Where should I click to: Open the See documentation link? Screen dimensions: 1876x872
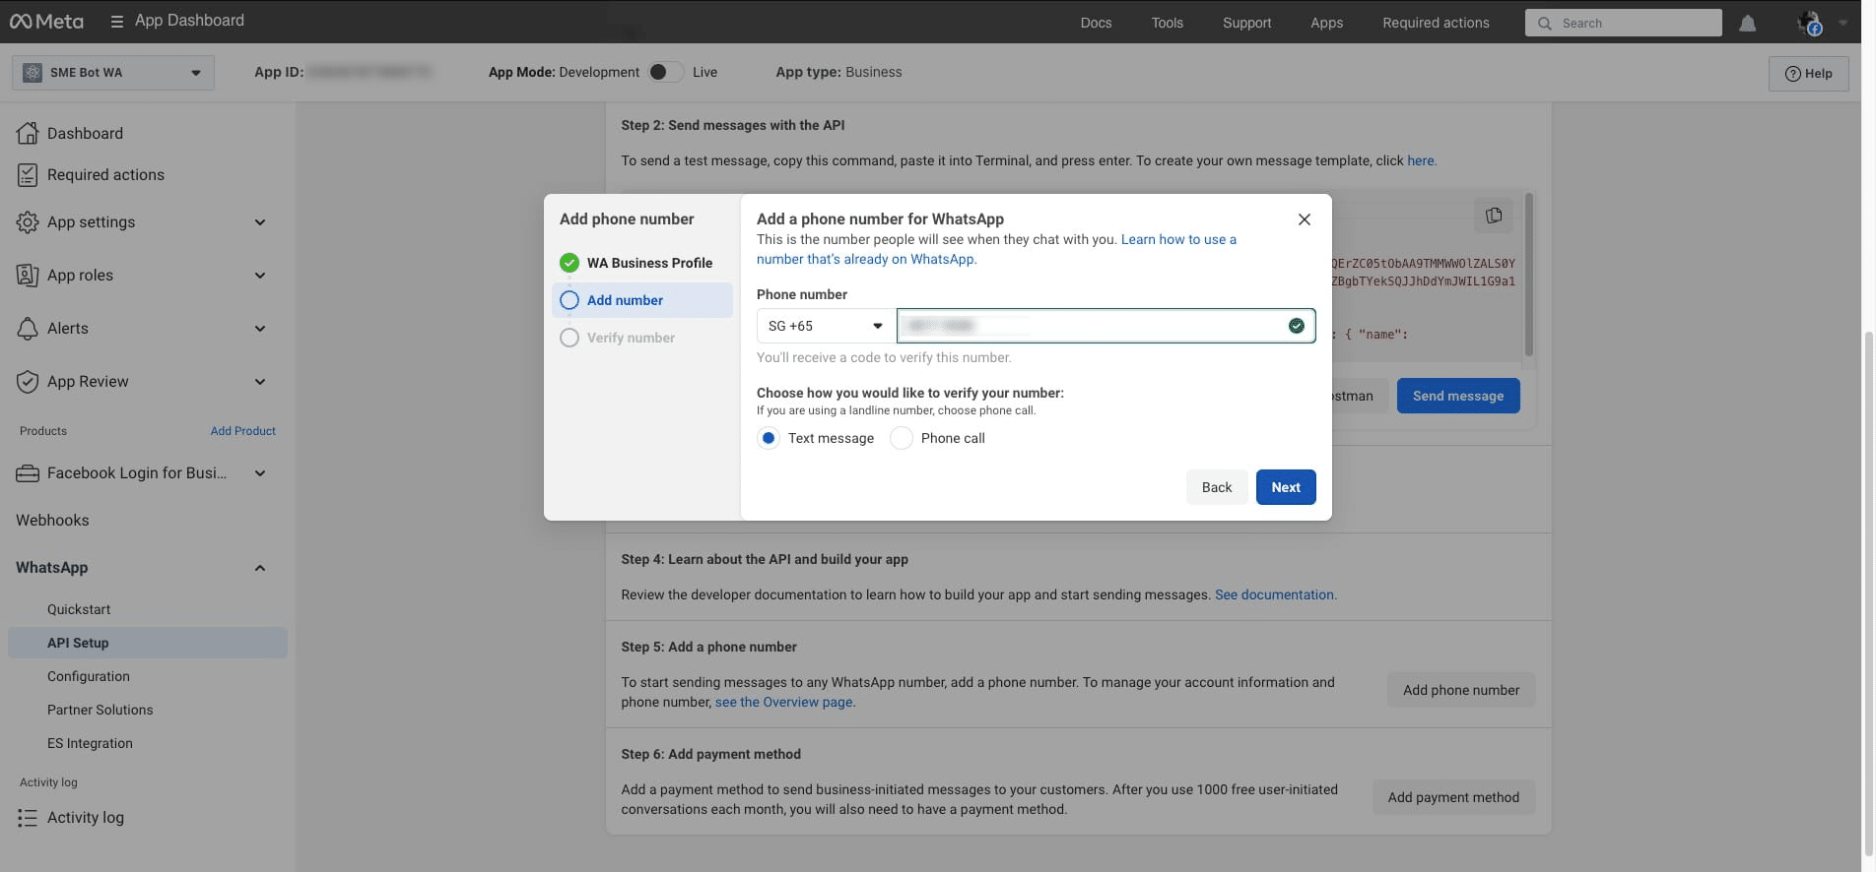click(x=1274, y=594)
